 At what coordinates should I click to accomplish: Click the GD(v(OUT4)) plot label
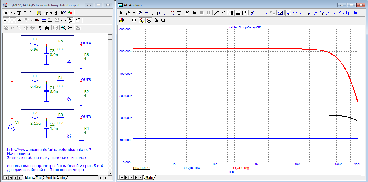(142, 168)
